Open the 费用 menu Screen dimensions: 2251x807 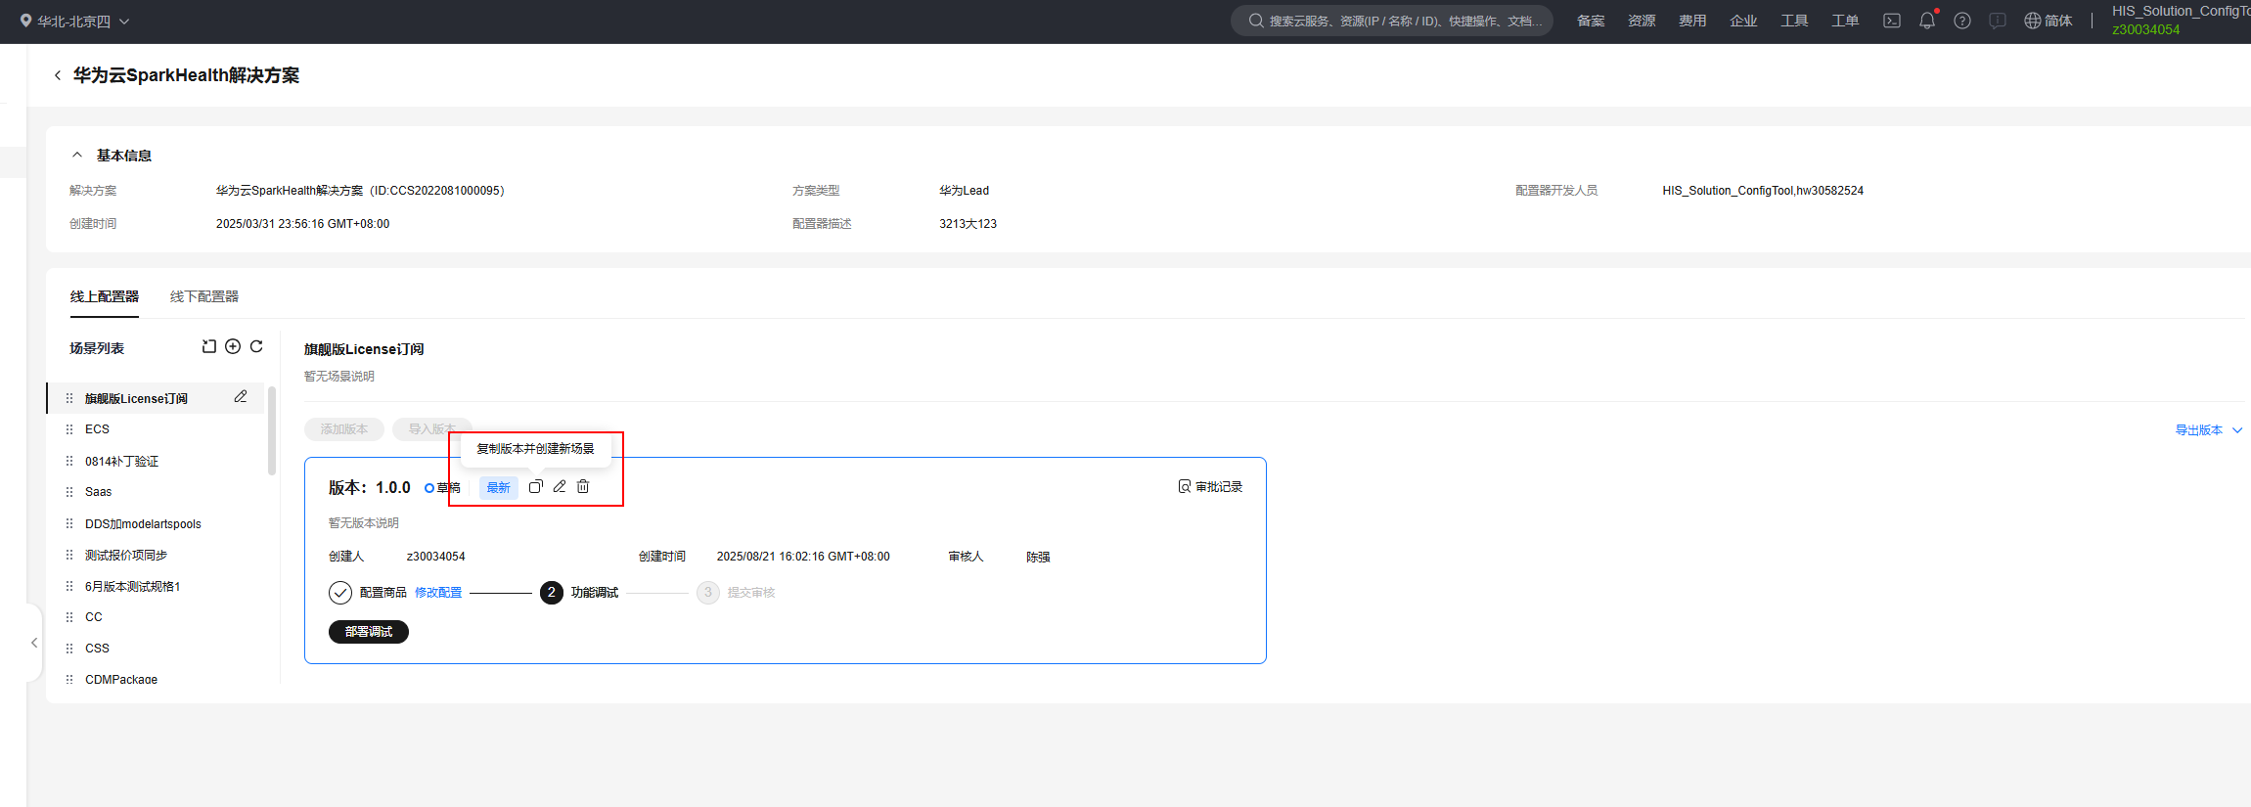tap(1692, 21)
